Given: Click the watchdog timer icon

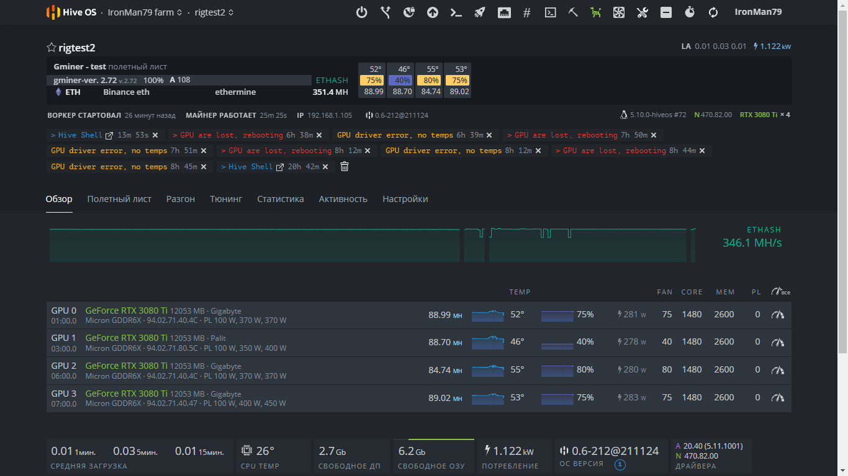Looking at the screenshot, I should (x=689, y=12).
